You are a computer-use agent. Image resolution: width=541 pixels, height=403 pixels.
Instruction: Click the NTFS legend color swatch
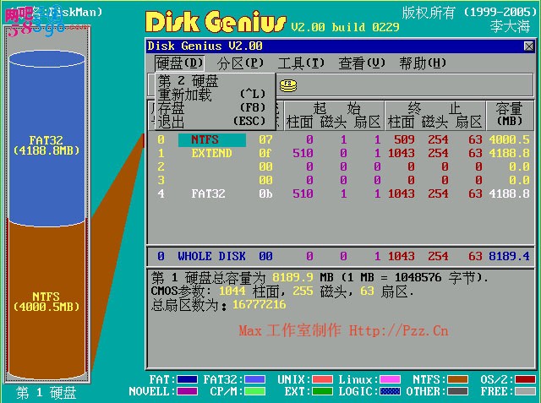[x=457, y=379]
